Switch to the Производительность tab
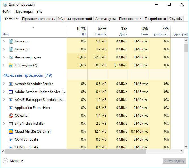 [39, 19]
